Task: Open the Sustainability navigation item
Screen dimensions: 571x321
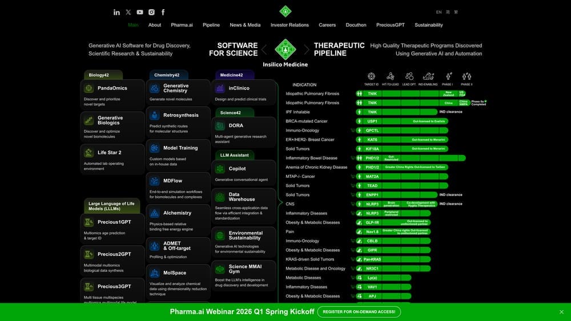Action: click(x=429, y=25)
